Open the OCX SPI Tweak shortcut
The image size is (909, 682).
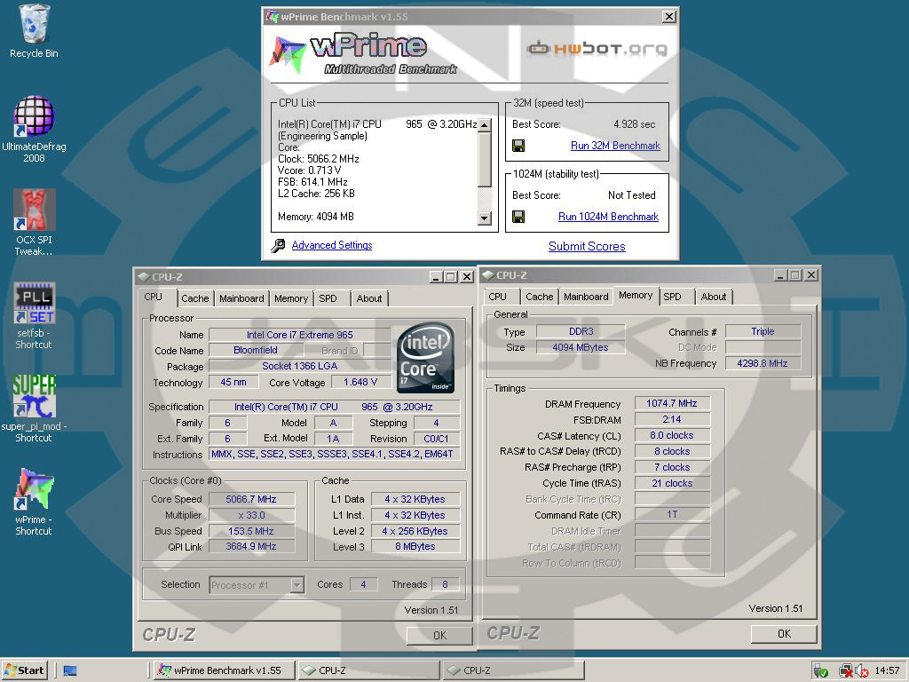[34, 222]
